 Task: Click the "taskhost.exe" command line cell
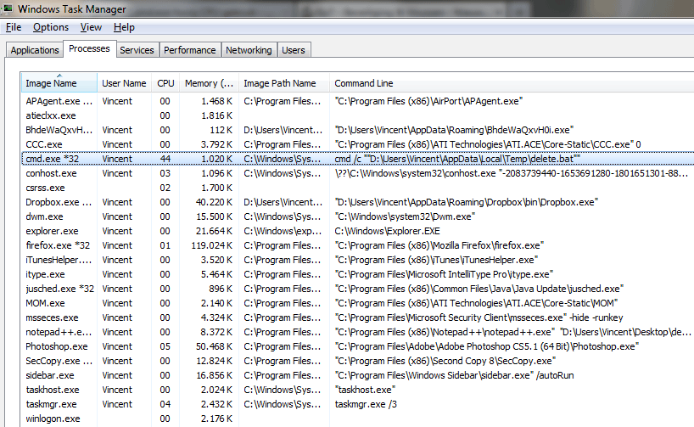tap(365, 390)
